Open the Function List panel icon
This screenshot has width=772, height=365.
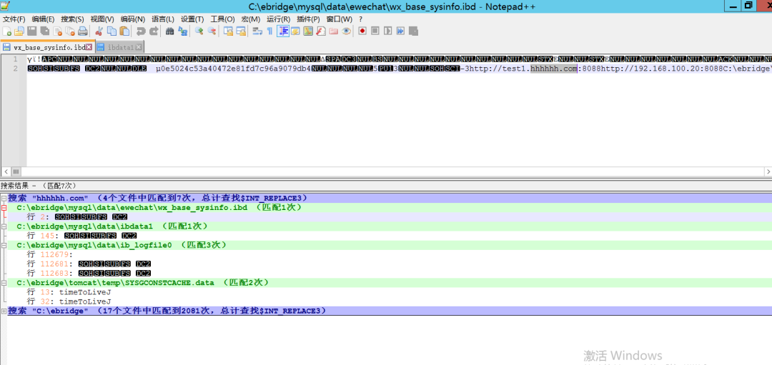(x=321, y=31)
